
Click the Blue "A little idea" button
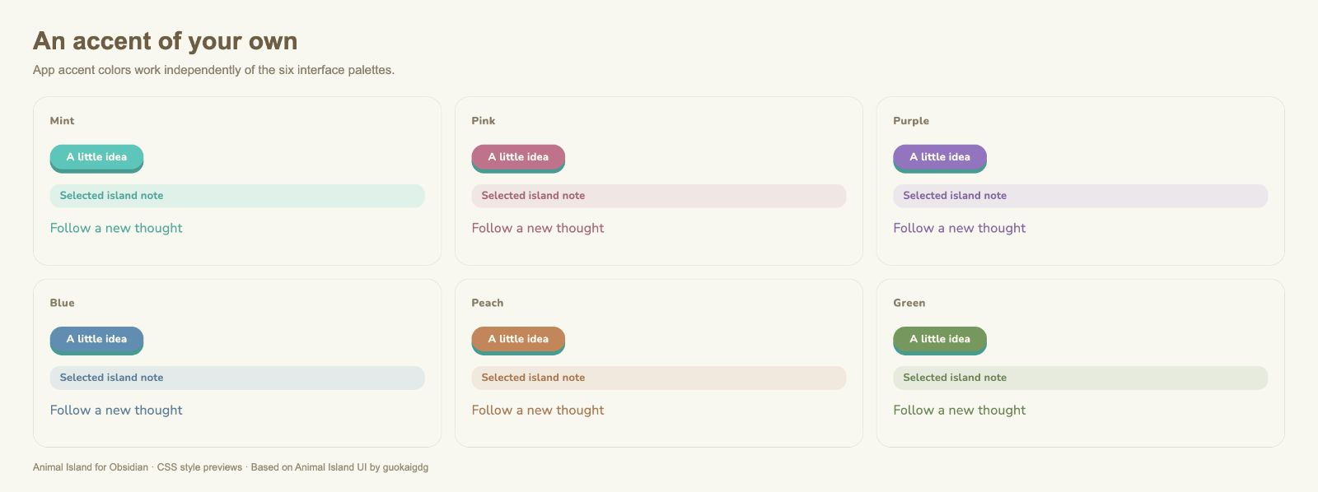96,340
